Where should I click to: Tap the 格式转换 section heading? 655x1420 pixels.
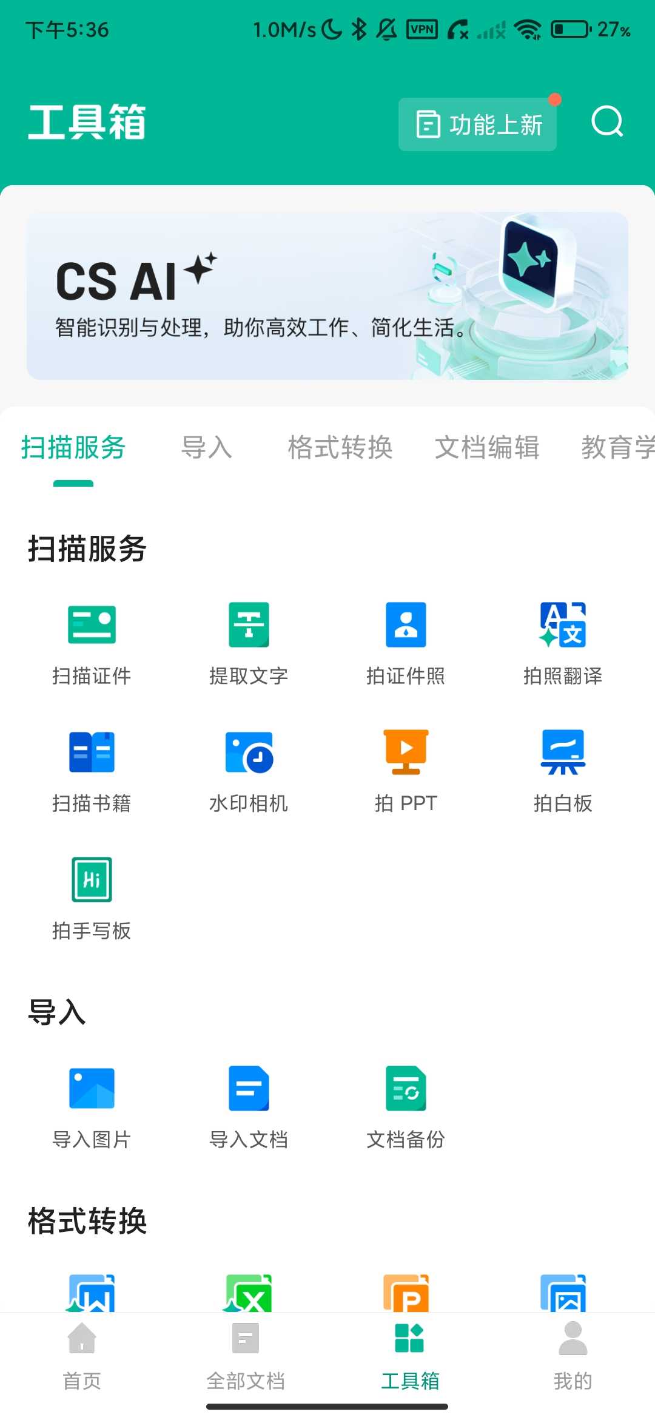[x=87, y=1221]
